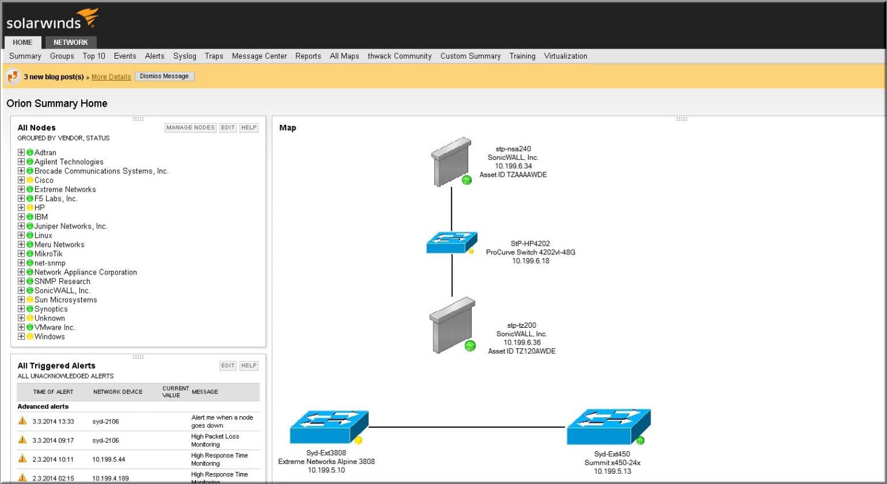Image resolution: width=887 pixels, height=484 pixels.
Task: Expand the Cisco vendor group
Action: 21,180
